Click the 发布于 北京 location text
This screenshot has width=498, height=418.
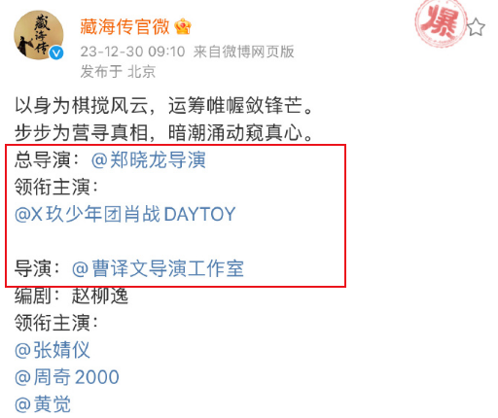(x=118, y=72)
